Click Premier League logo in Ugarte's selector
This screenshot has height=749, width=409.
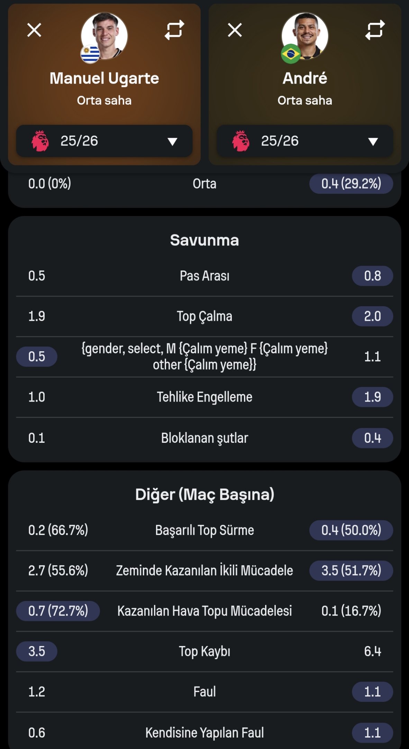[x=40, y=141]
